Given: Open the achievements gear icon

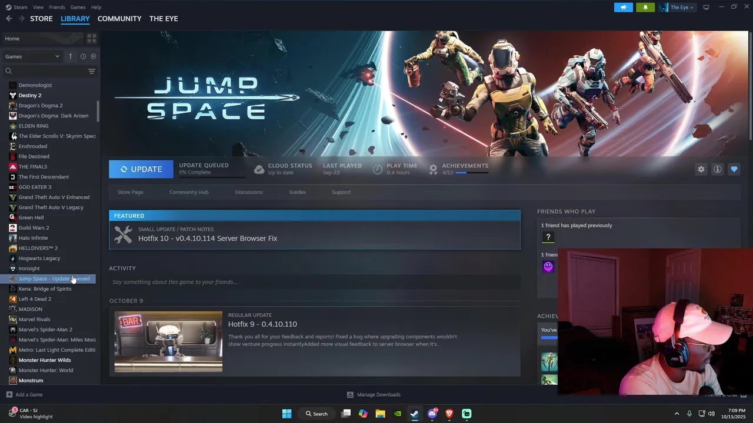Looking at the screenshot, I should click(433, 169).
